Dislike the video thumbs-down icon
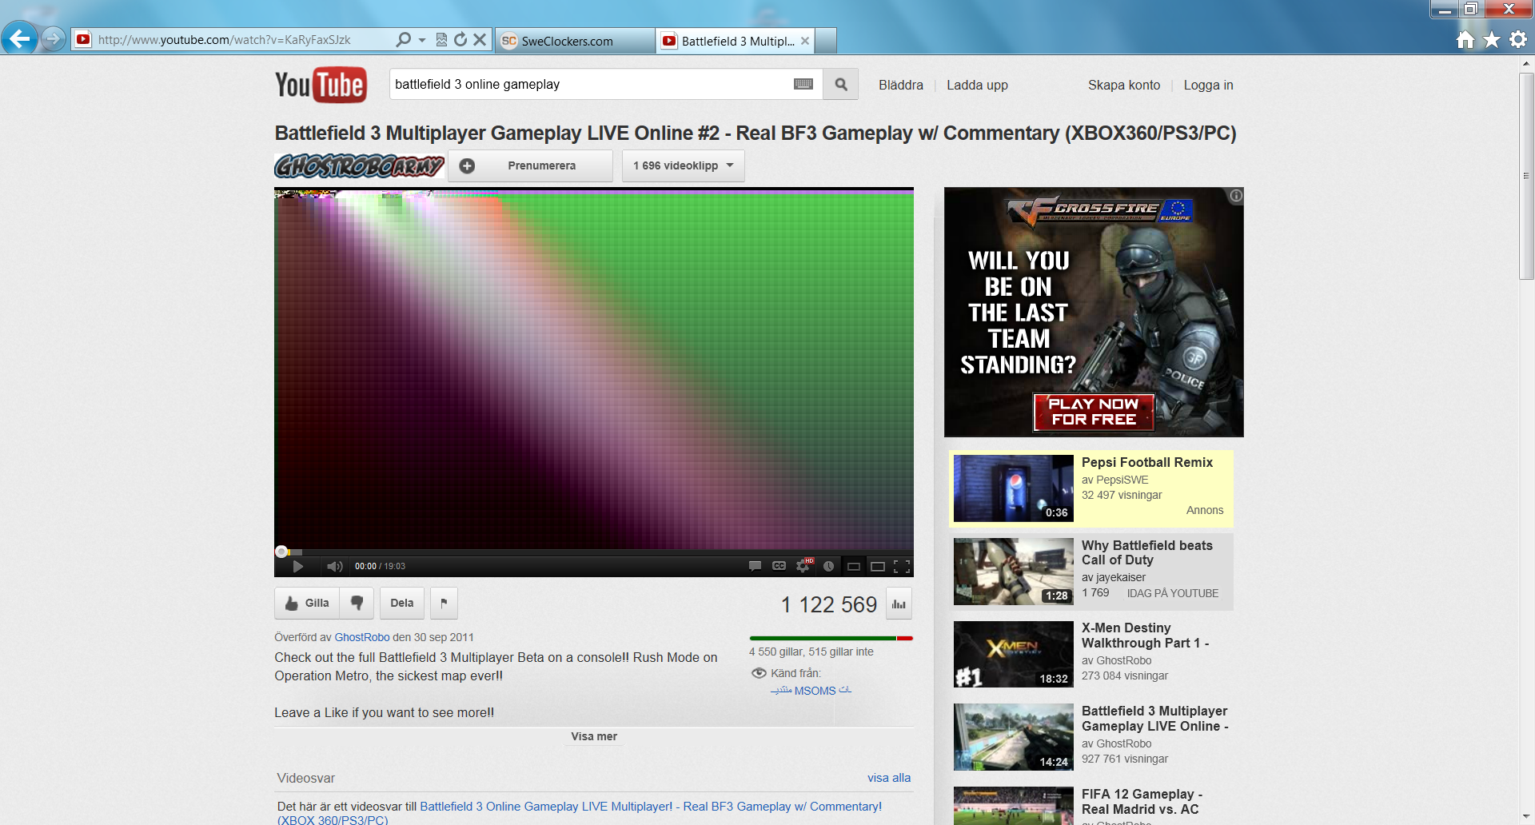 [x=357, y=604]
